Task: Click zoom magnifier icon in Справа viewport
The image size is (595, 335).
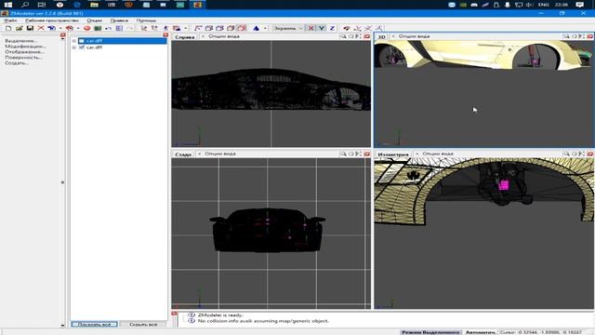Action: 343,36
